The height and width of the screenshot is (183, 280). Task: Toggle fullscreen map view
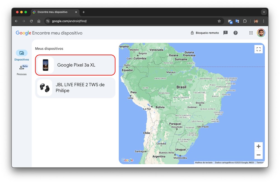[x=258, y=49]
